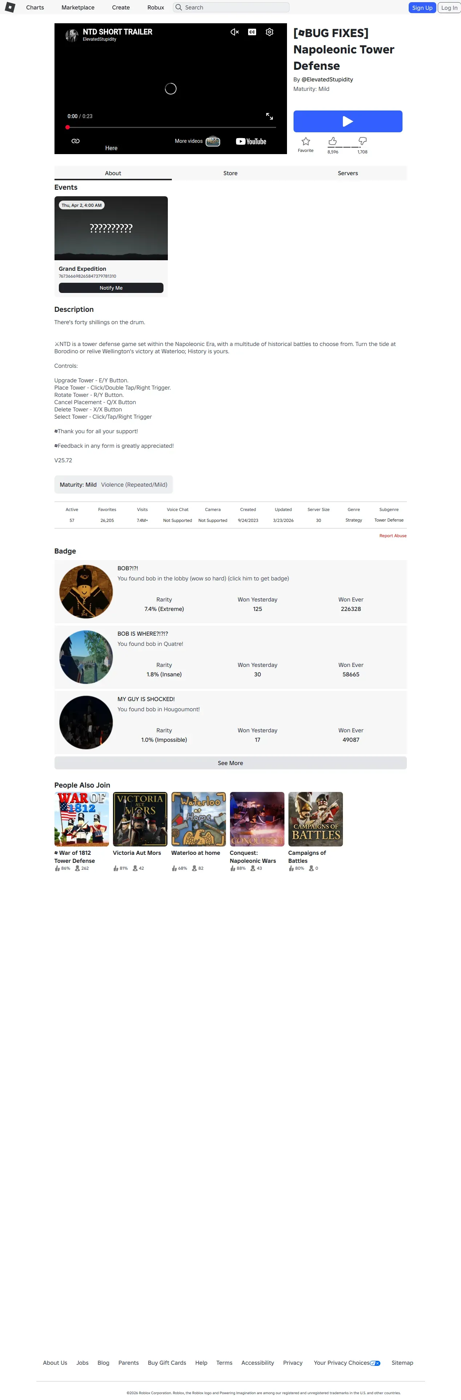Screen dimensions: 461x1400
Task: Open Conquest: Napoleonic Wars game thumbnail
Action: [257, 819]
